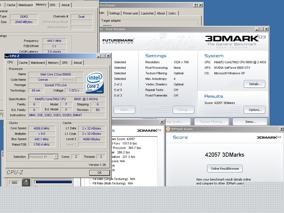Open the About tab in RivaTuner

coord(161,13)
